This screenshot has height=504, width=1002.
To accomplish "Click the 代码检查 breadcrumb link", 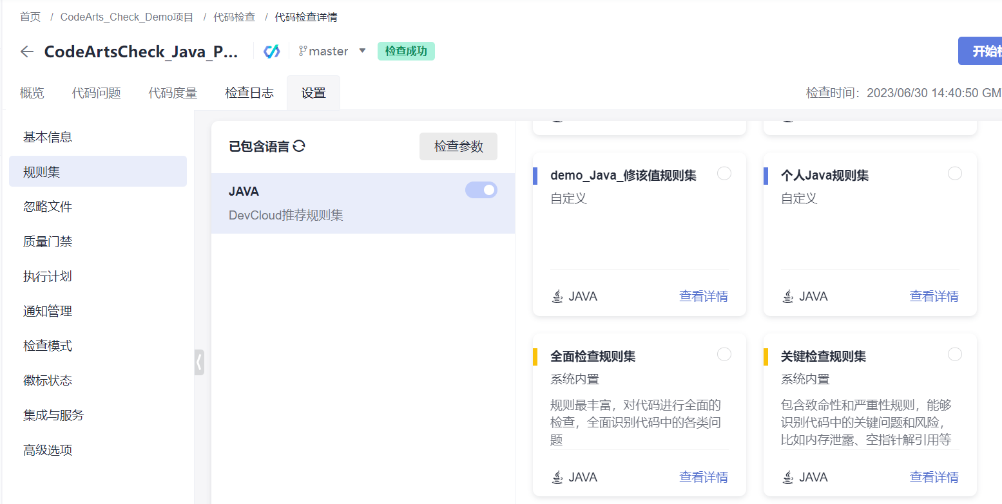I will (x=235, y=17).
